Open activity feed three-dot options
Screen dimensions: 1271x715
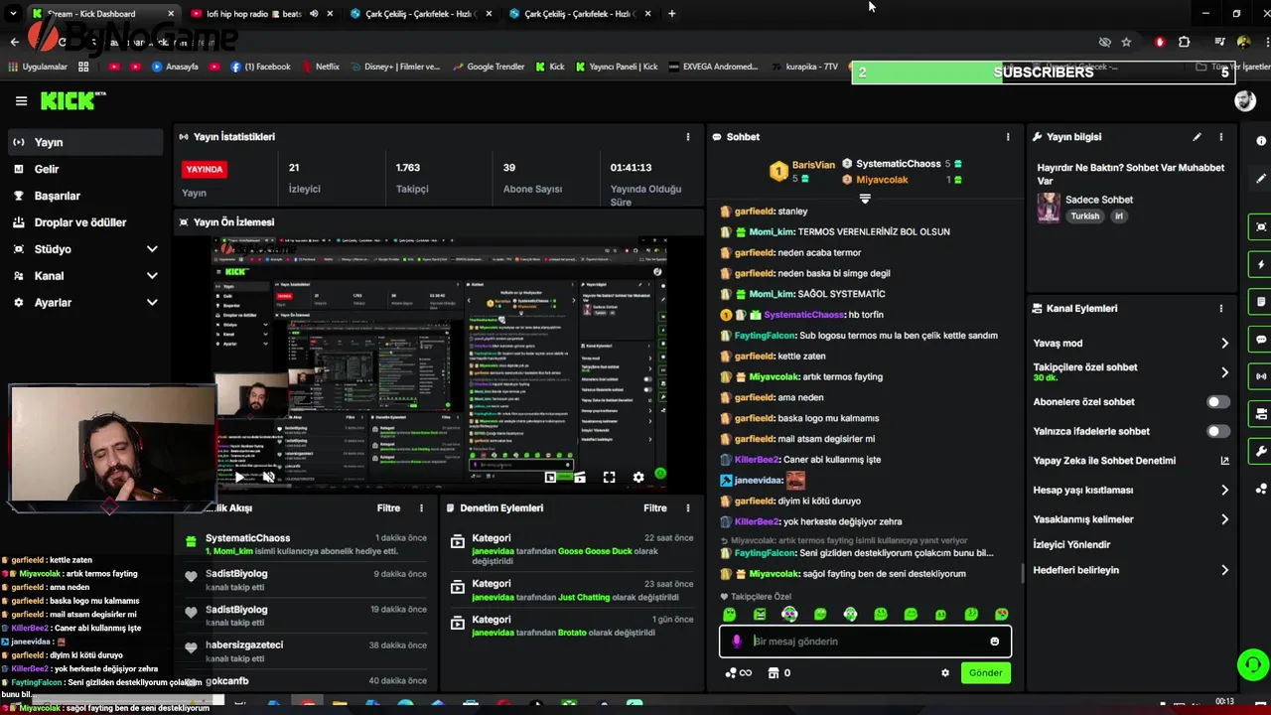click(x=421, y=508)
